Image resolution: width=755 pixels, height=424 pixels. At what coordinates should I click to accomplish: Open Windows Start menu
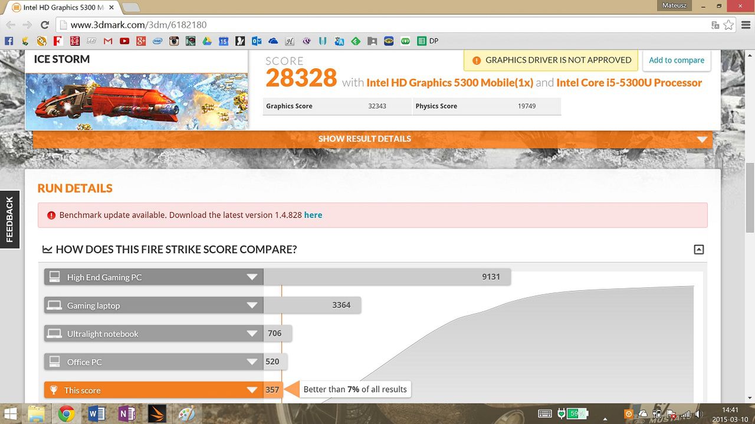(x=10, y=413)
